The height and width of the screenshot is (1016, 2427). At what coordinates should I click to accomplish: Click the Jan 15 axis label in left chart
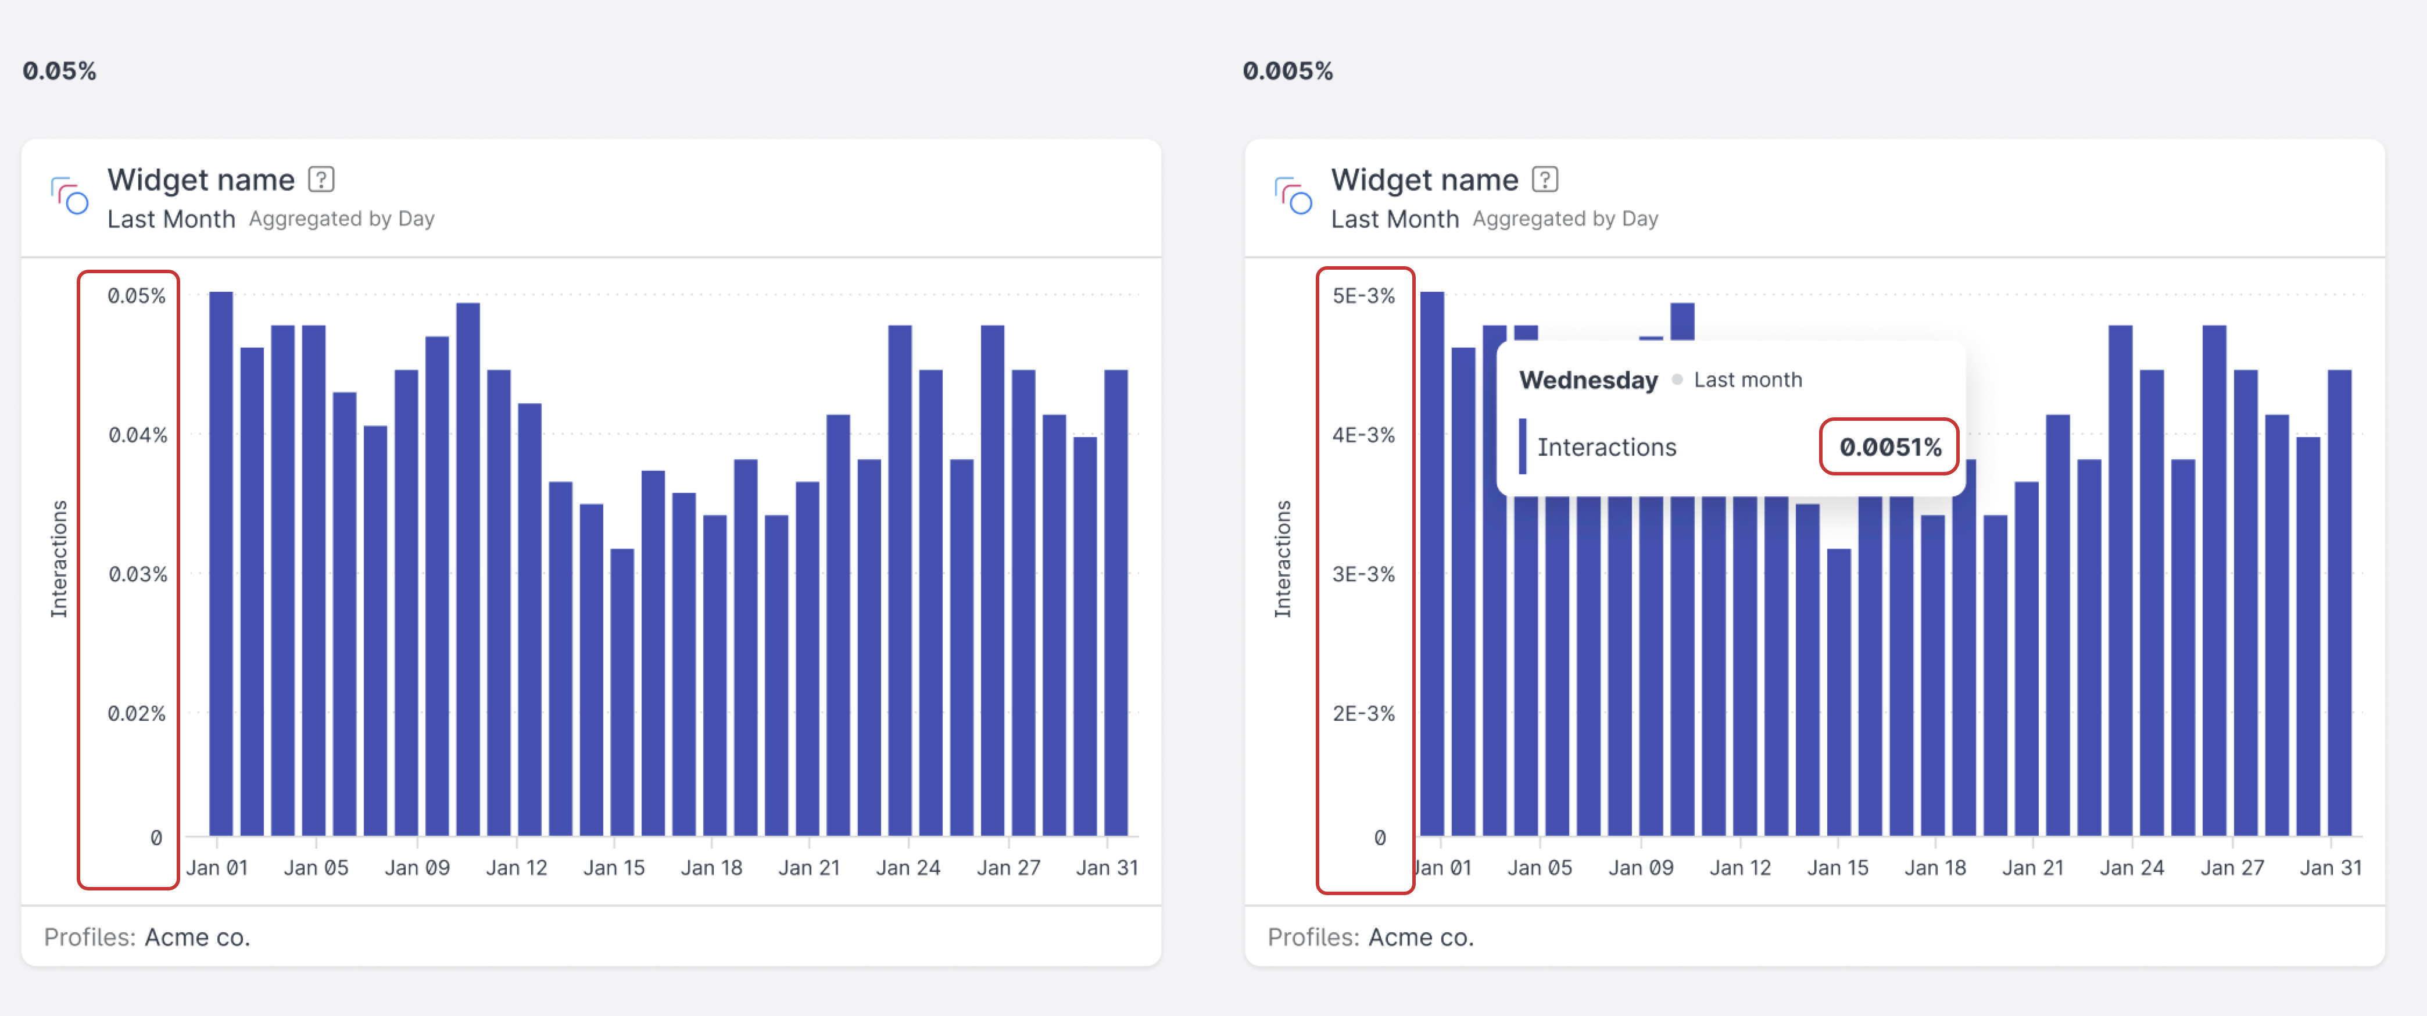[x=613, y=867]
